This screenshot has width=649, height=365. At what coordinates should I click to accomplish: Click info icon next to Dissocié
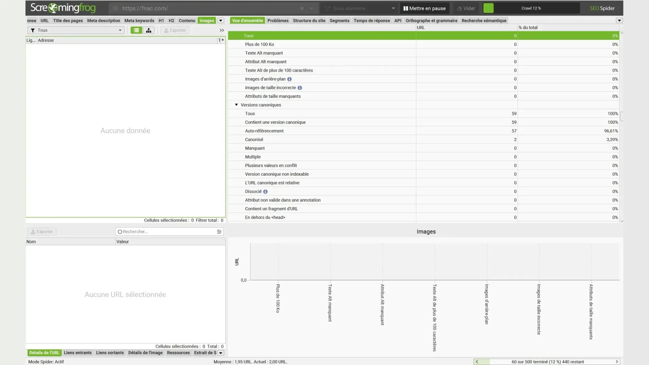tap(265, 192)
